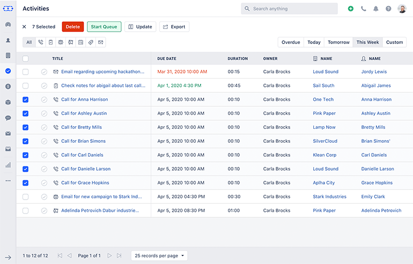Expand the left sidebar with arrow
Viewport: 413px width, 264px height.
[8, 258]
